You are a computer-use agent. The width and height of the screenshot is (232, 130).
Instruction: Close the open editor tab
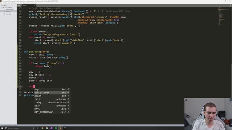(34, 6)
